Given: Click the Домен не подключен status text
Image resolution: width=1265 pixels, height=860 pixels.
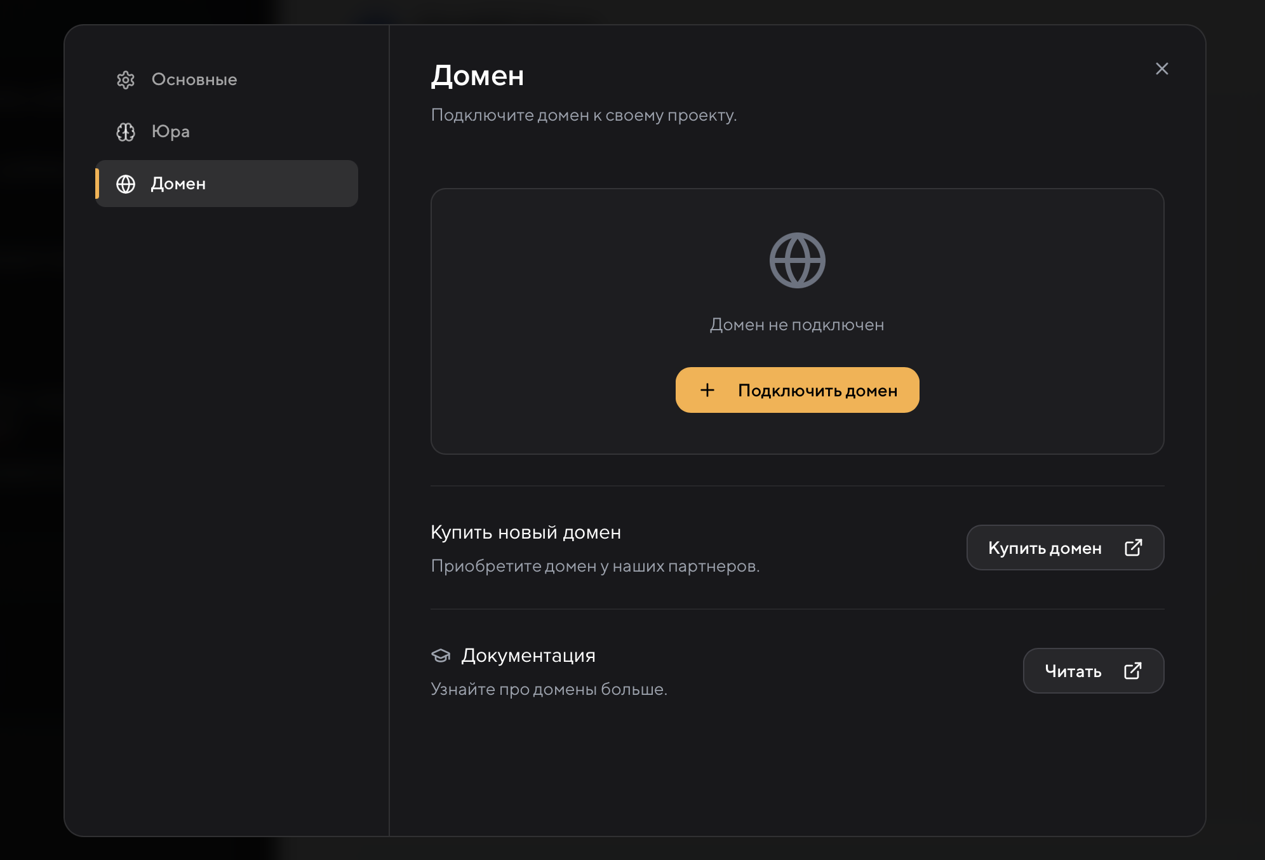Looking at the screenshot, I should (x=796, y=325).
